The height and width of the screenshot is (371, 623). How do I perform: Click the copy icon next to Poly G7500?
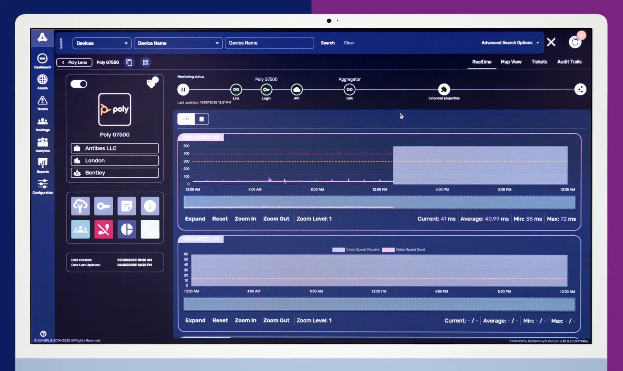129,62
